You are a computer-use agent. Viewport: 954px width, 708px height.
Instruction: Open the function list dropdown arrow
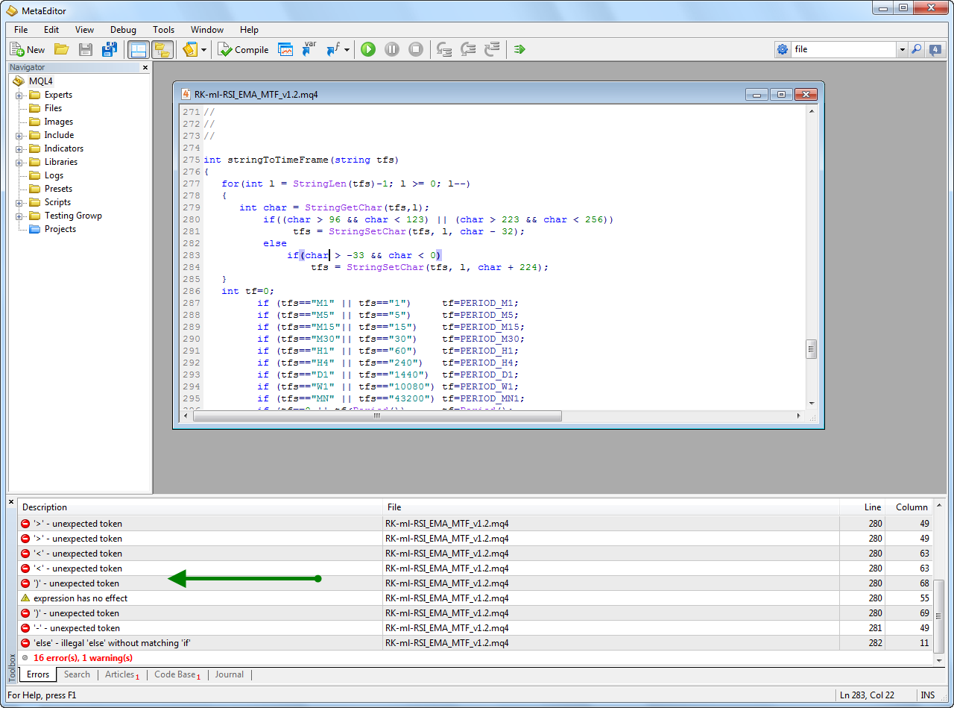(347, 50)
